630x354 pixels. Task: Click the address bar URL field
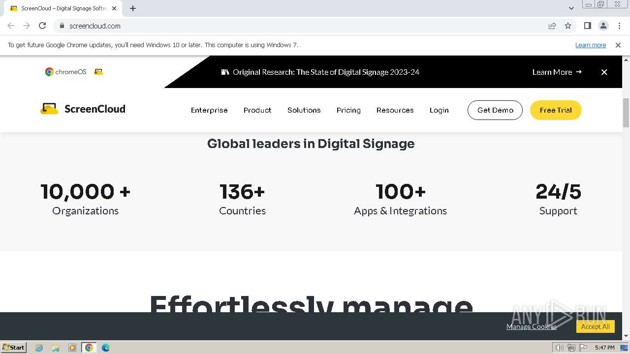pyautogui.click(x=305, y=26)
